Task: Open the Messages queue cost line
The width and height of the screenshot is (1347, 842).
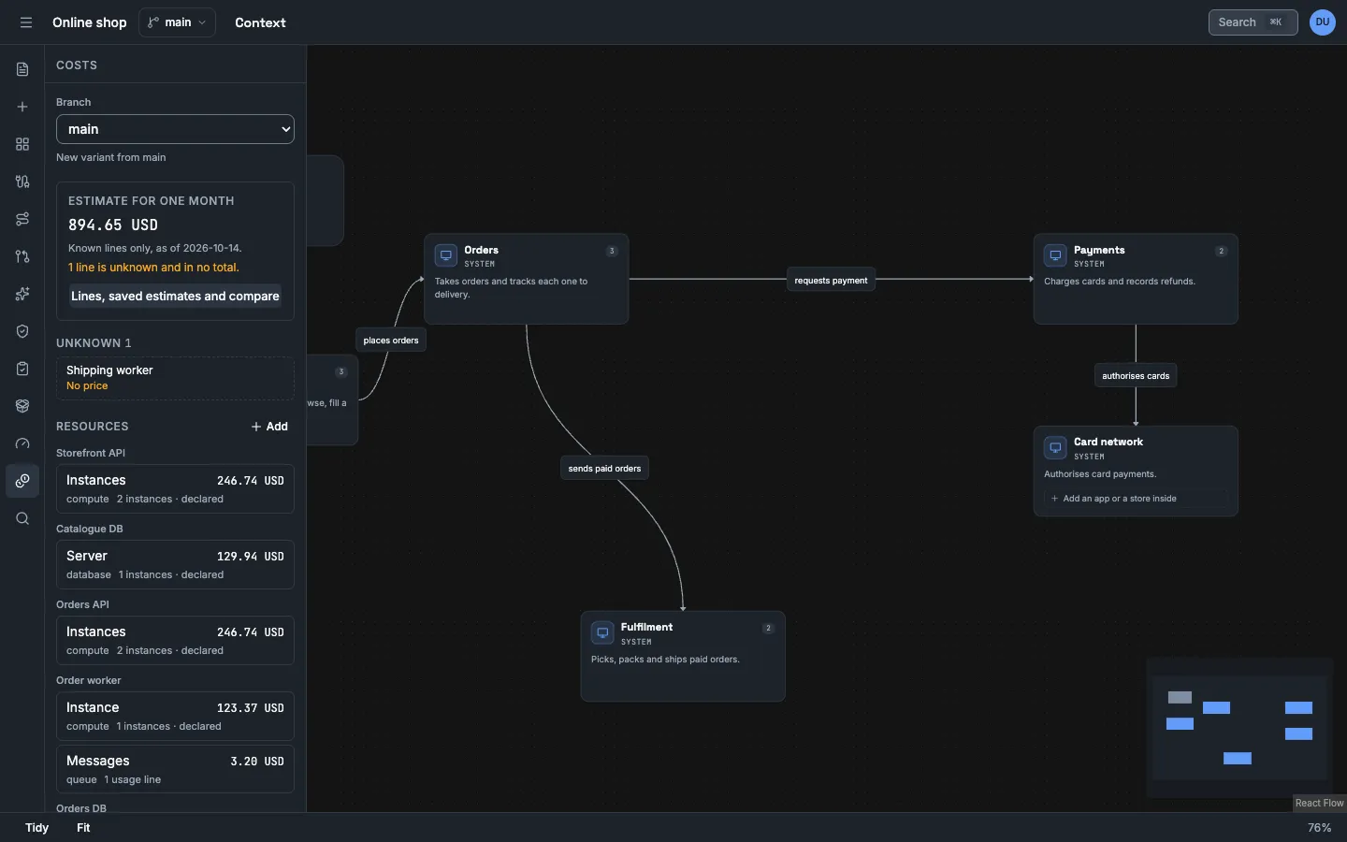Action: point(175,769)
